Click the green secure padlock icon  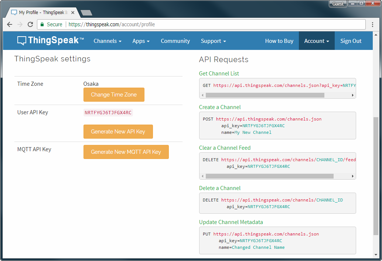tap(42, 24)
